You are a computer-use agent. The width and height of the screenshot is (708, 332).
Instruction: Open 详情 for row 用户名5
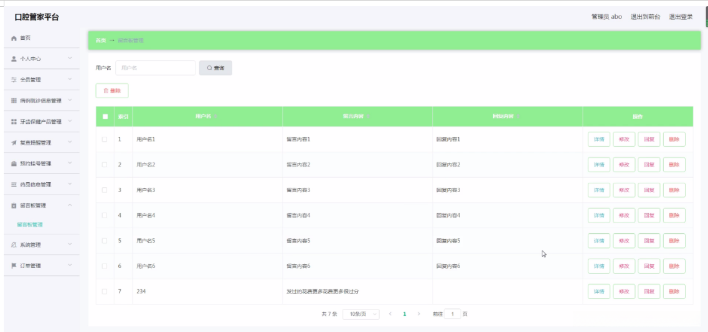[x=599, y=241]
